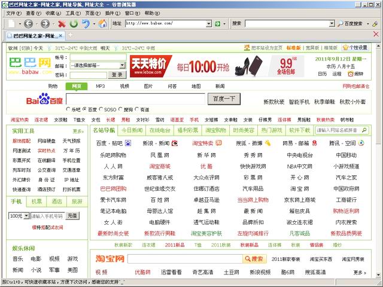Switch to the 今日新闻 tab
383x287 pixels.
click(x=132, y=130)
